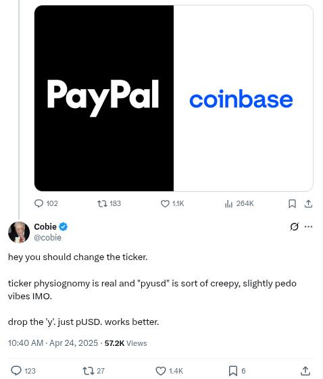Open the 10:40 AM Apr 24, 2025 timestamp
The height and width of the screenshot is (379, 323).
point(53,343)
